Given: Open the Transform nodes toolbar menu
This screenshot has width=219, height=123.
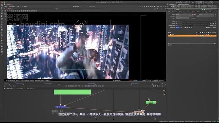Looking at the screenshot, I should pos(2,27).
